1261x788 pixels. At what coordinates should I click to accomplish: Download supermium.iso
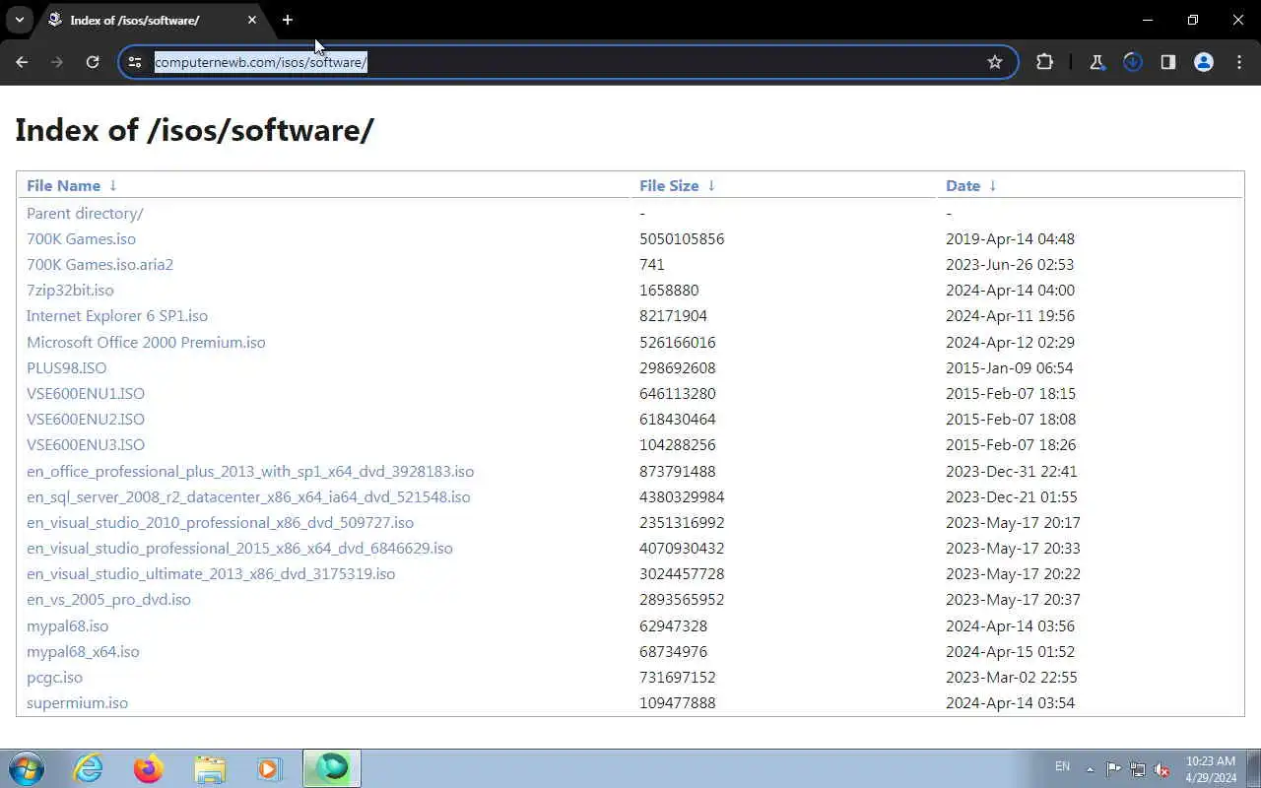click(77, 702)
